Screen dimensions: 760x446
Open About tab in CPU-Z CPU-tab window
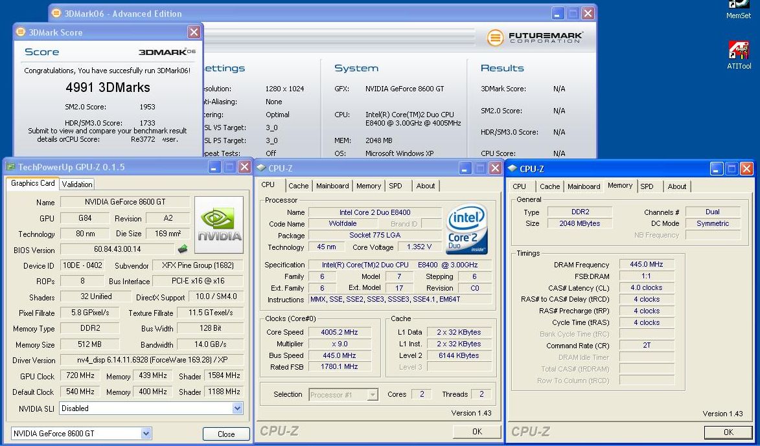click(426, 186)
